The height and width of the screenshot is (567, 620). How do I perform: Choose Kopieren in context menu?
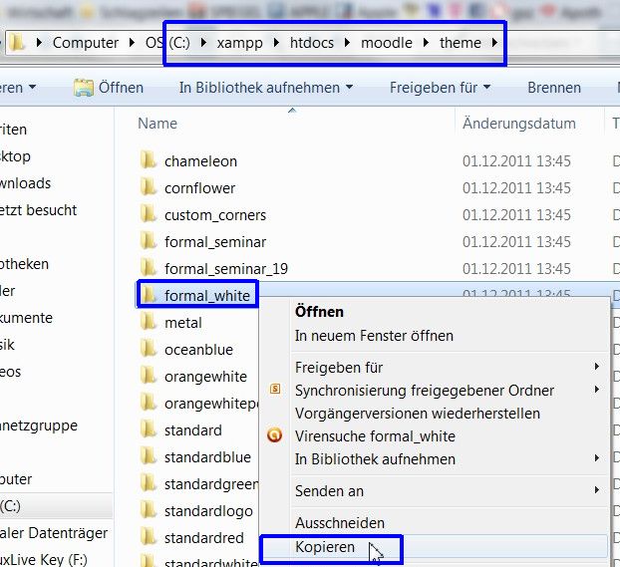(x=325, y=547)
